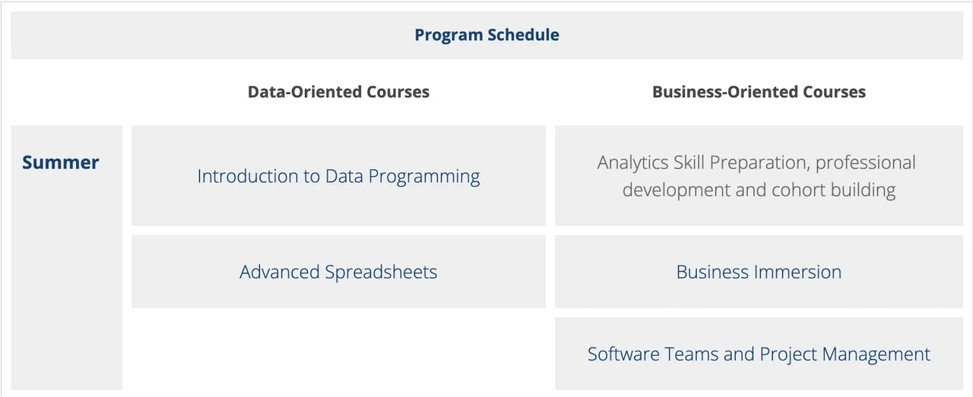Select the Data-Oriented Courses column heading
Image resolution: width=973 pixels, height=397 pixels.
[x=338, y=92]
